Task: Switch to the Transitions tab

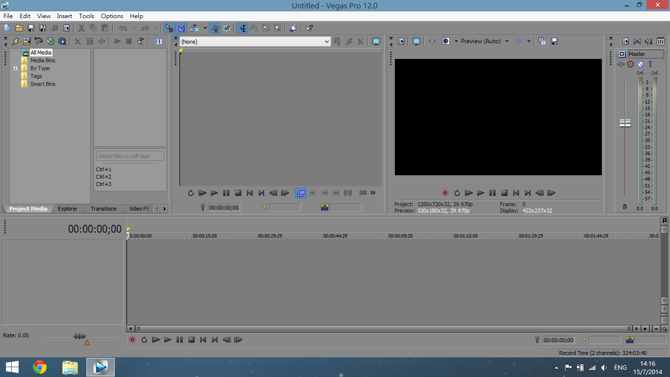Action: point(103,209)
